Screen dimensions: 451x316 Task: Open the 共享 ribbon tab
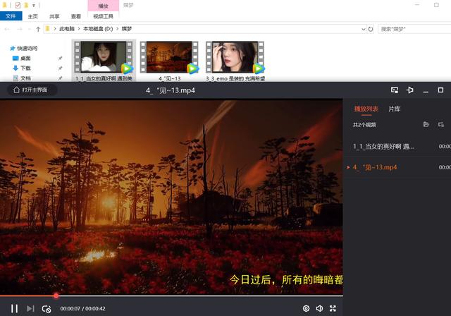click(54, 16)
